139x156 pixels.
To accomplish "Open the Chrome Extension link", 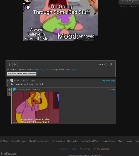I will click(101, 149).
